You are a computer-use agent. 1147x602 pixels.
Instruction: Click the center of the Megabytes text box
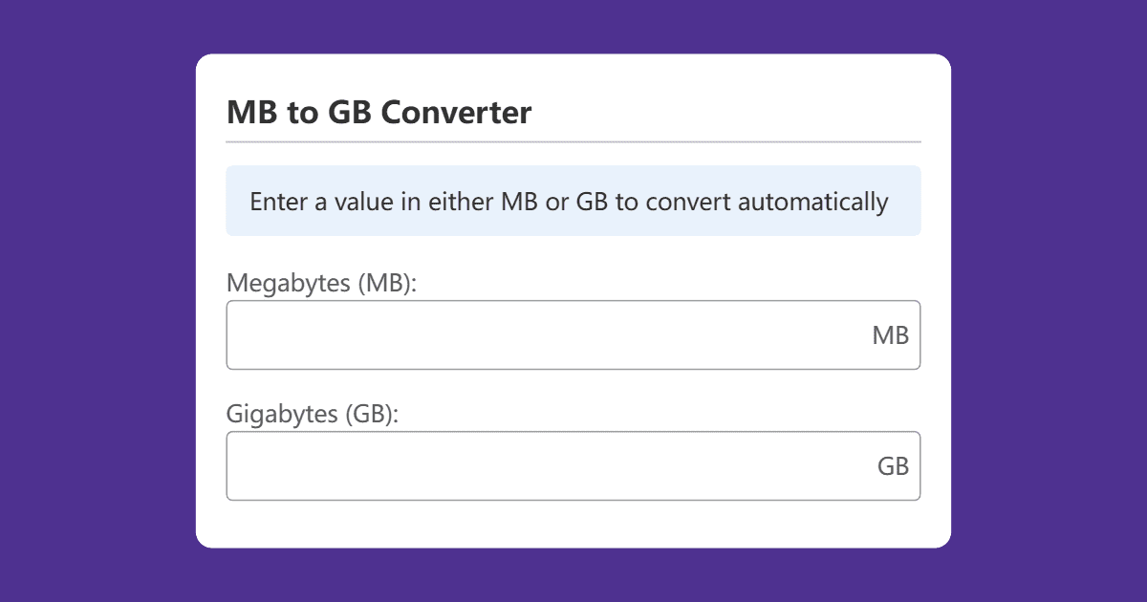click(573, 334)
